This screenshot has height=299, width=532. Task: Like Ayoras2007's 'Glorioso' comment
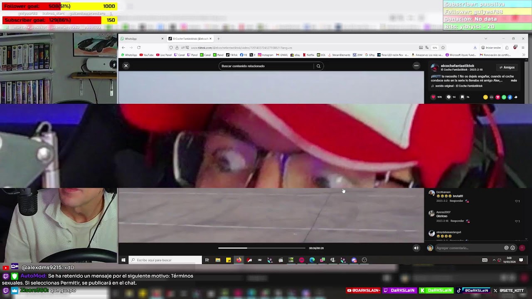pyautogui.click(x=517, y=221)
